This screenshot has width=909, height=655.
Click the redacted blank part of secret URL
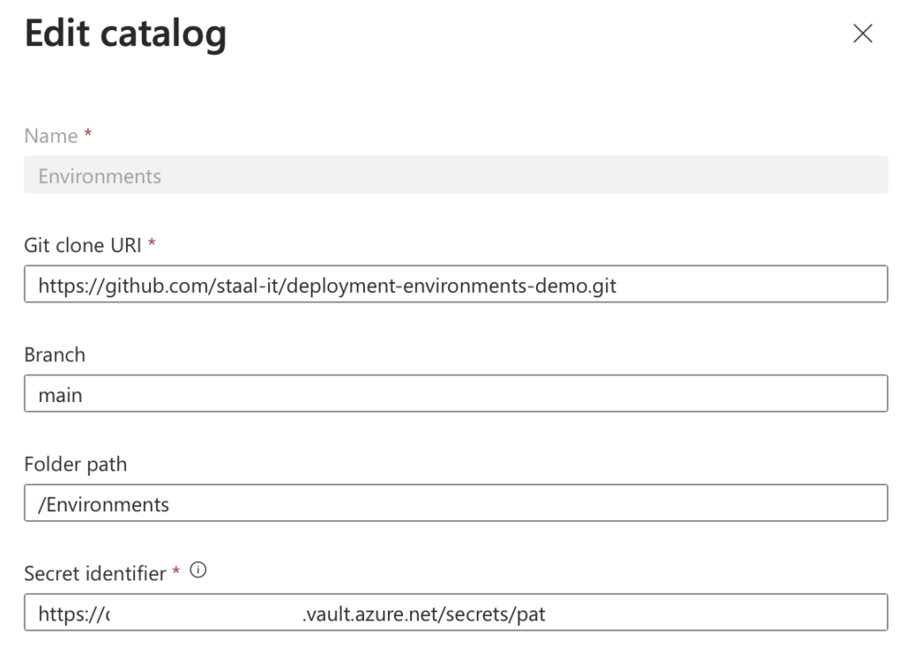click(206, 613)
